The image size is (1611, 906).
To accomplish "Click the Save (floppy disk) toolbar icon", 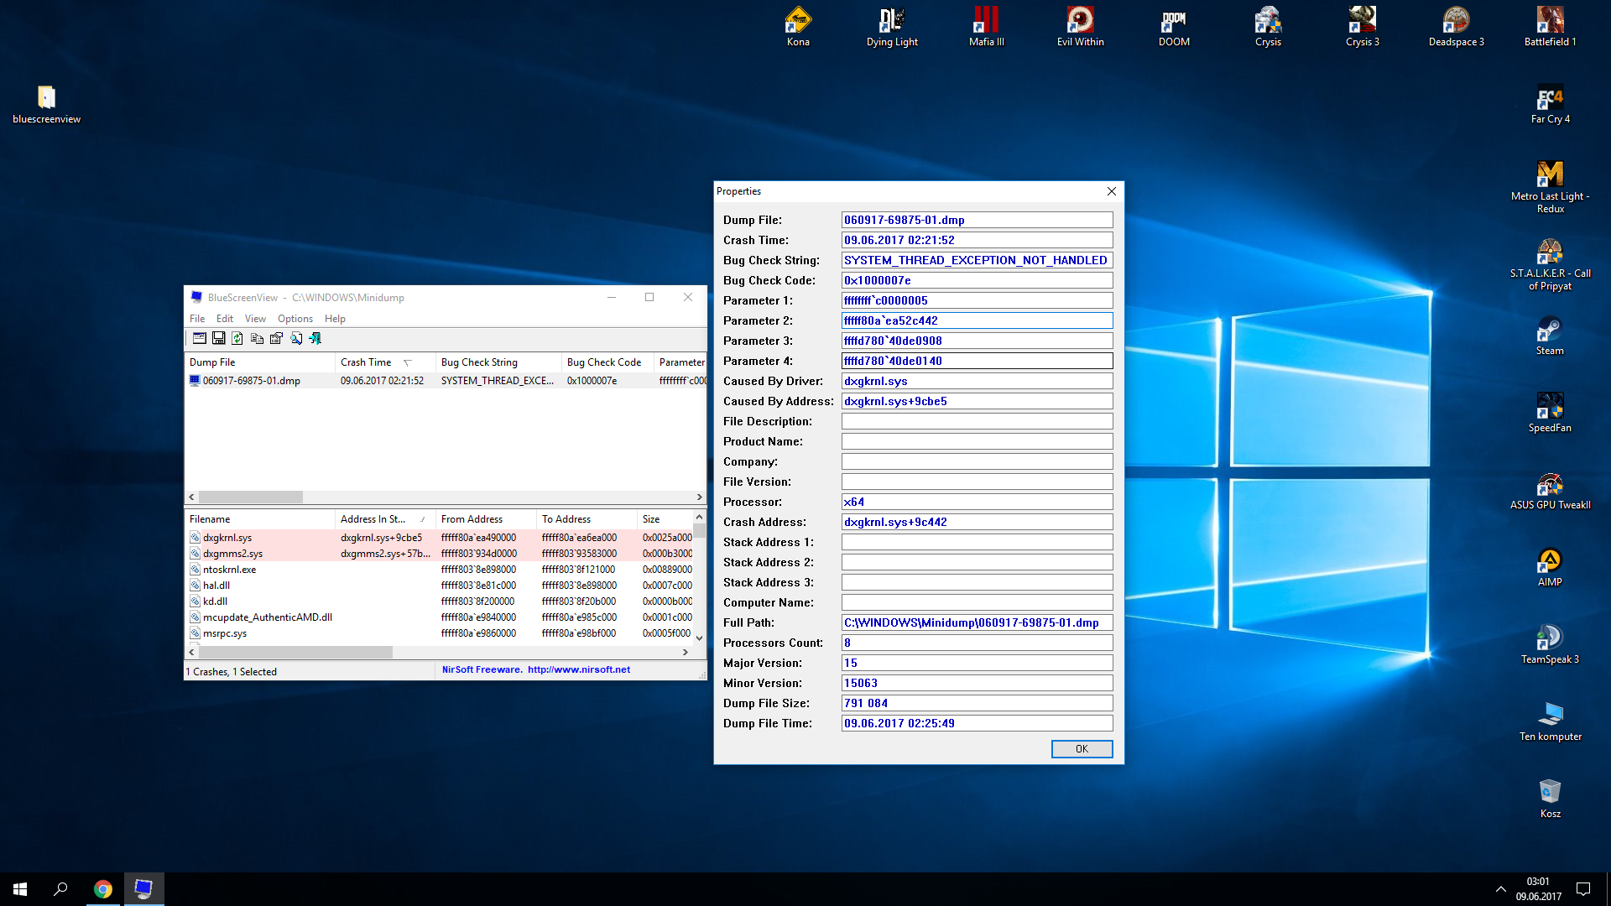I will (x=218, y=338).
